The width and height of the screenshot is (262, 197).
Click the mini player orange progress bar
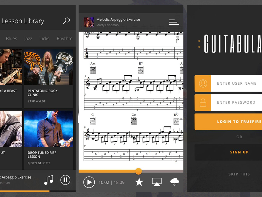click(25, 191)
